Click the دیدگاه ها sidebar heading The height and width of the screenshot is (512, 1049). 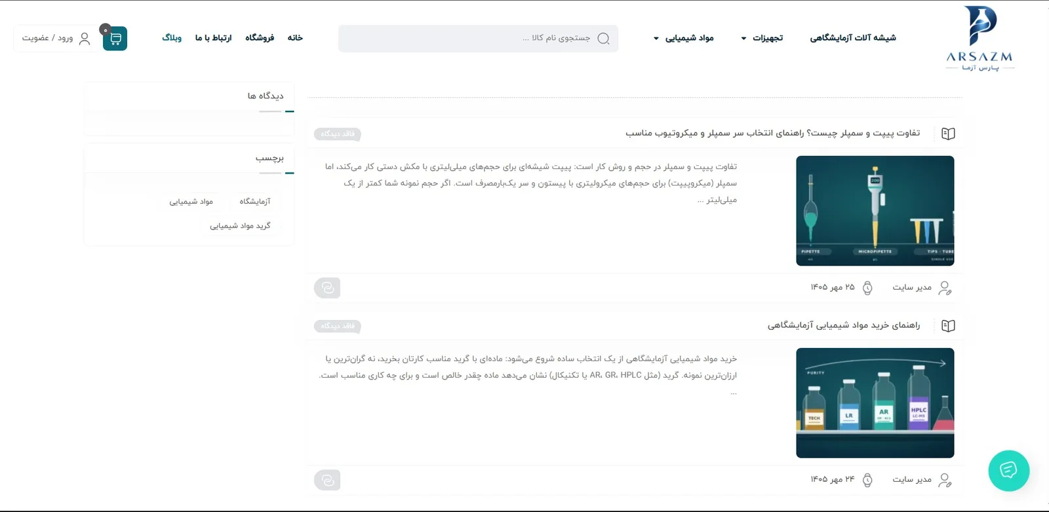(x=266, y=96)
